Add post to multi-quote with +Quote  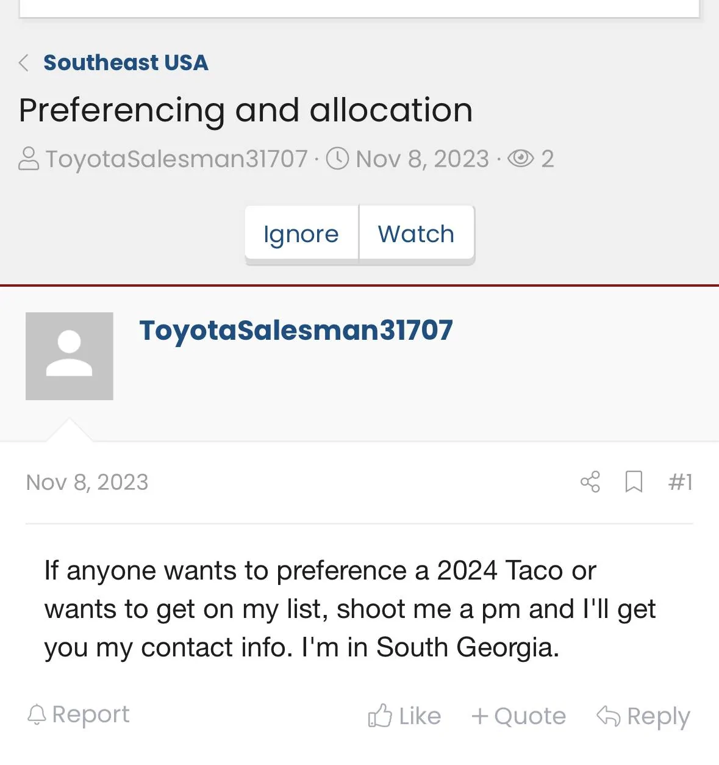tap(518, 716)
